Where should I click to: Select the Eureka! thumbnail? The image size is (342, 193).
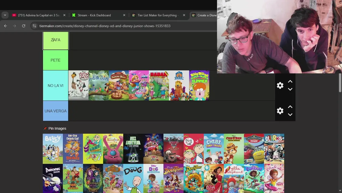[x=254, y=179]
